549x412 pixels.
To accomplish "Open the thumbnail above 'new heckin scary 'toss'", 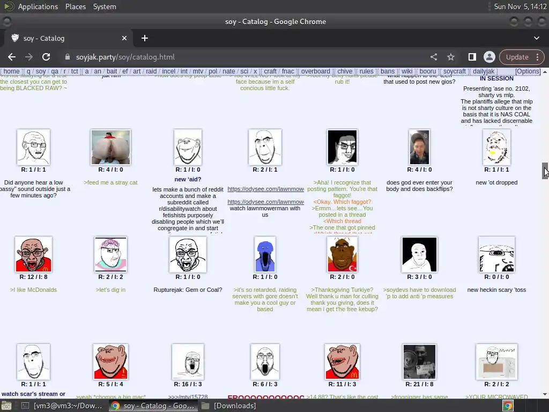I will pos(496,255).
